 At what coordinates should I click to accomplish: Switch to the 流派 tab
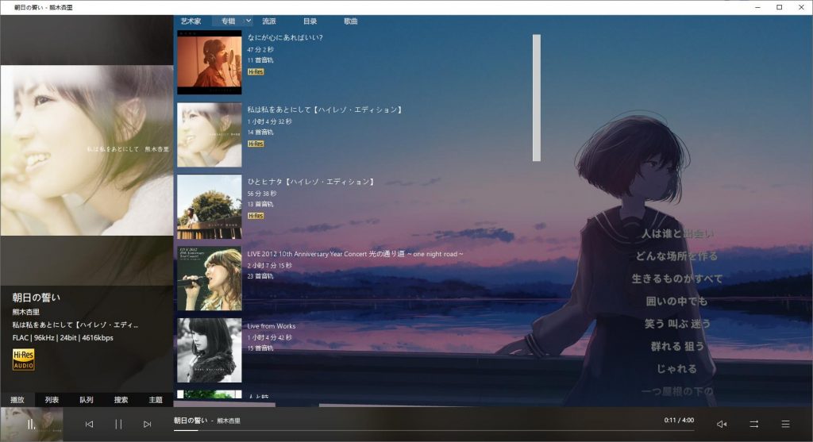pyautogui.click(x=269, y=21)
